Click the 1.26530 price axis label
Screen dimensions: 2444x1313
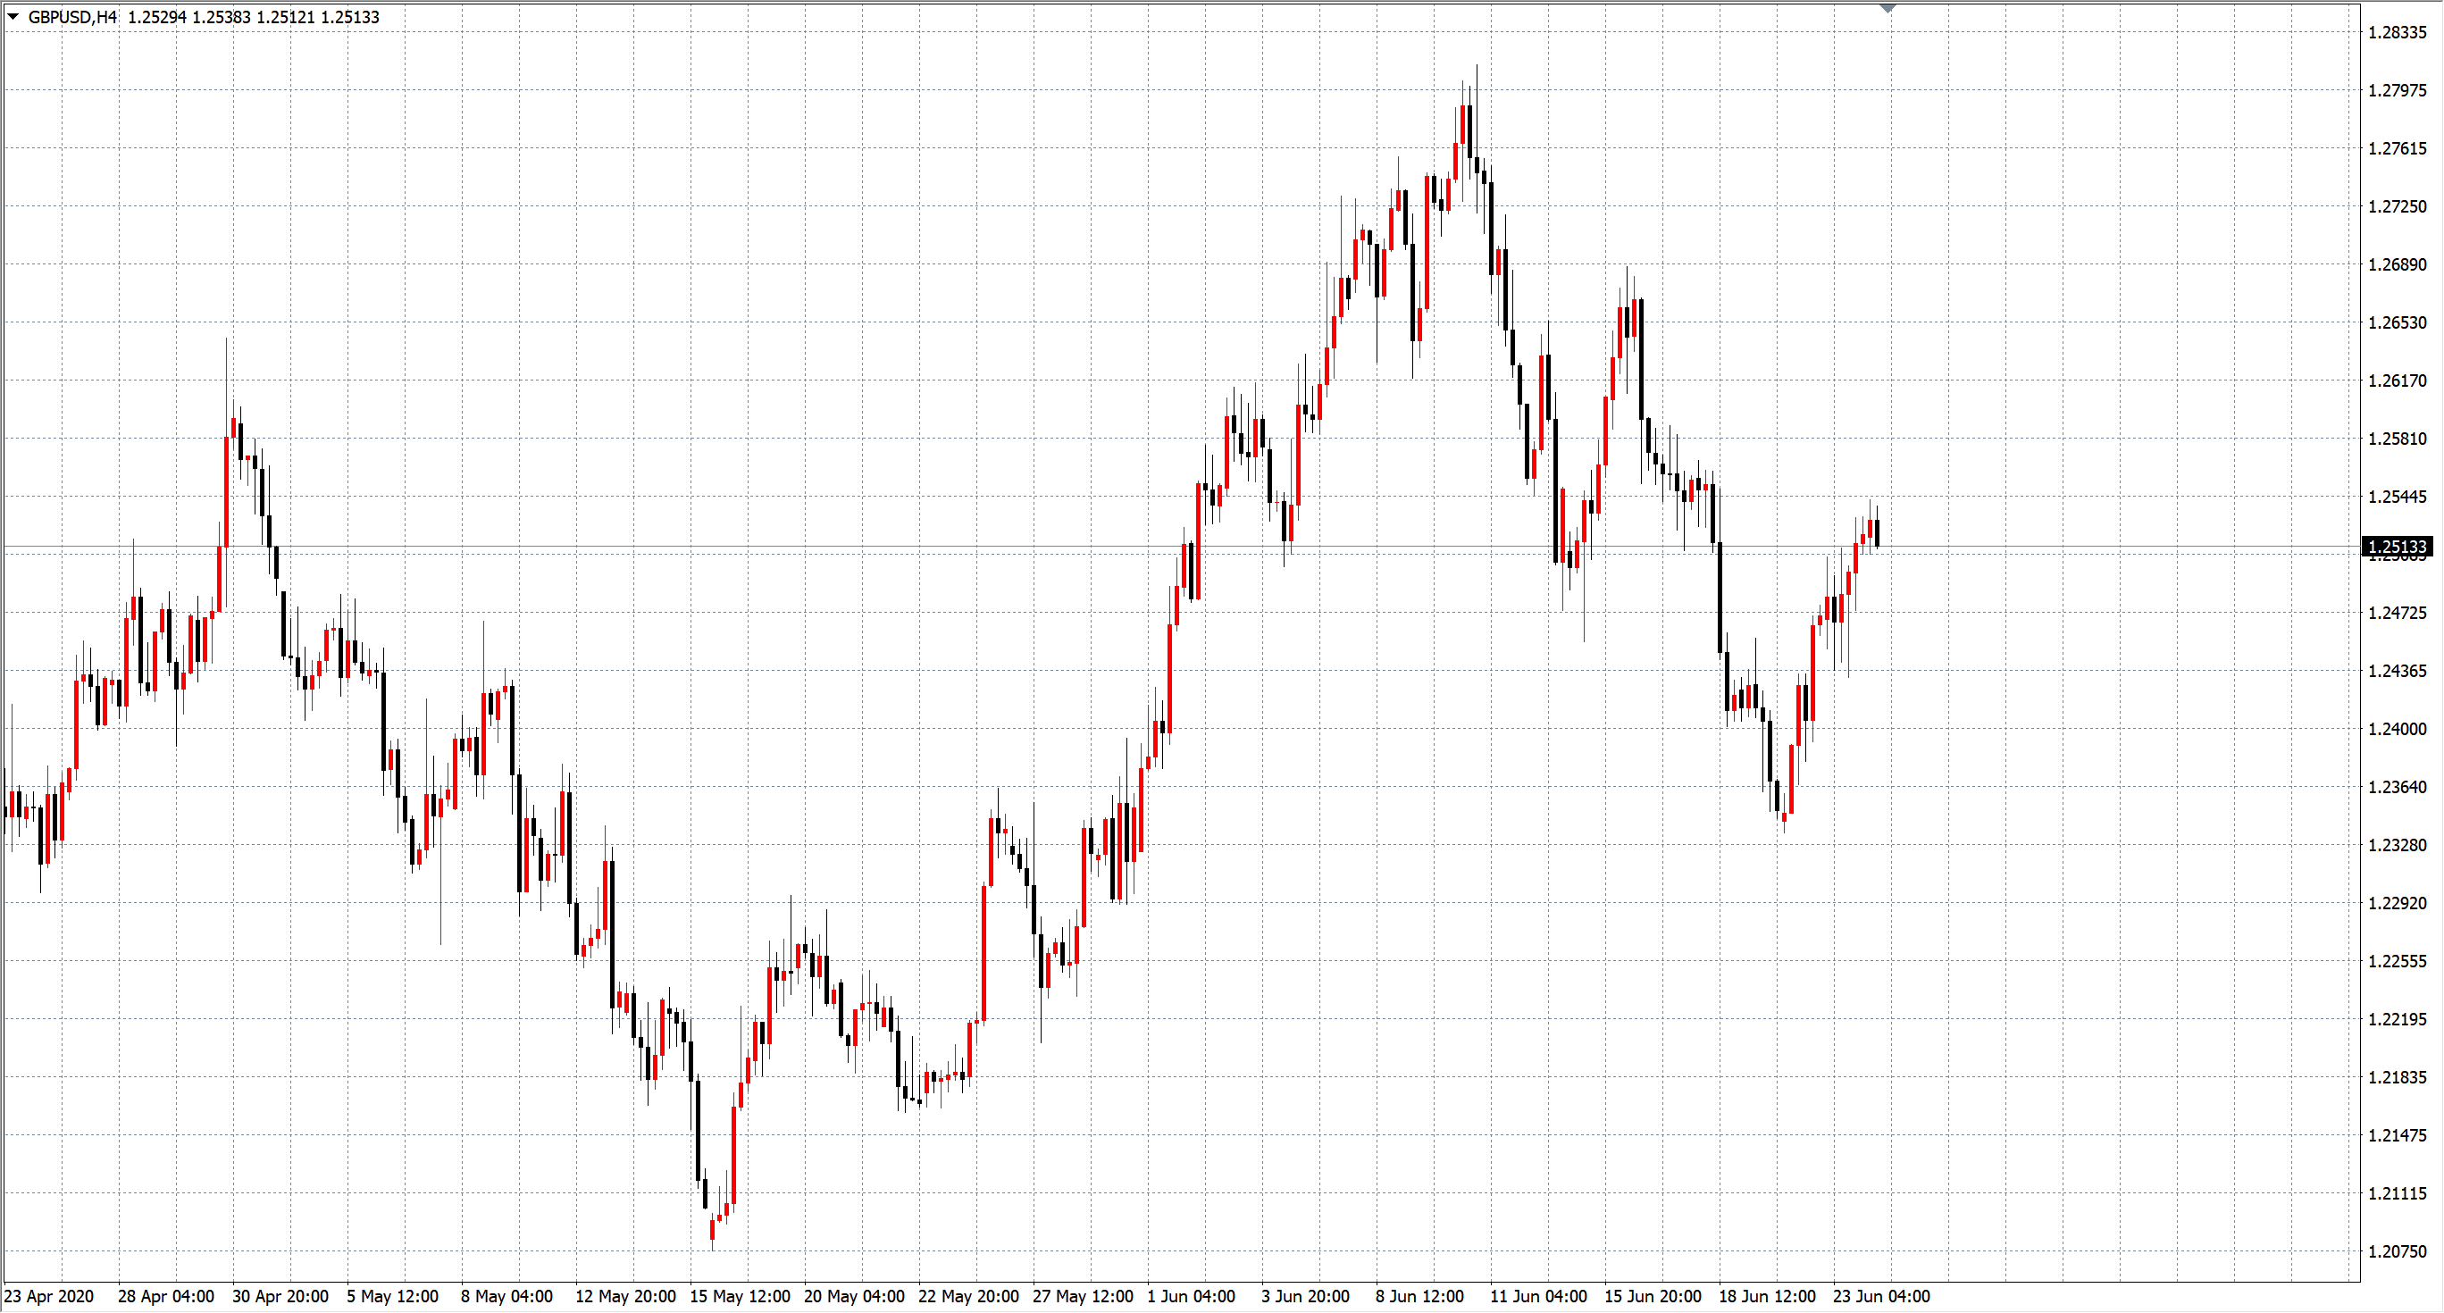(x=2398, y=322)
